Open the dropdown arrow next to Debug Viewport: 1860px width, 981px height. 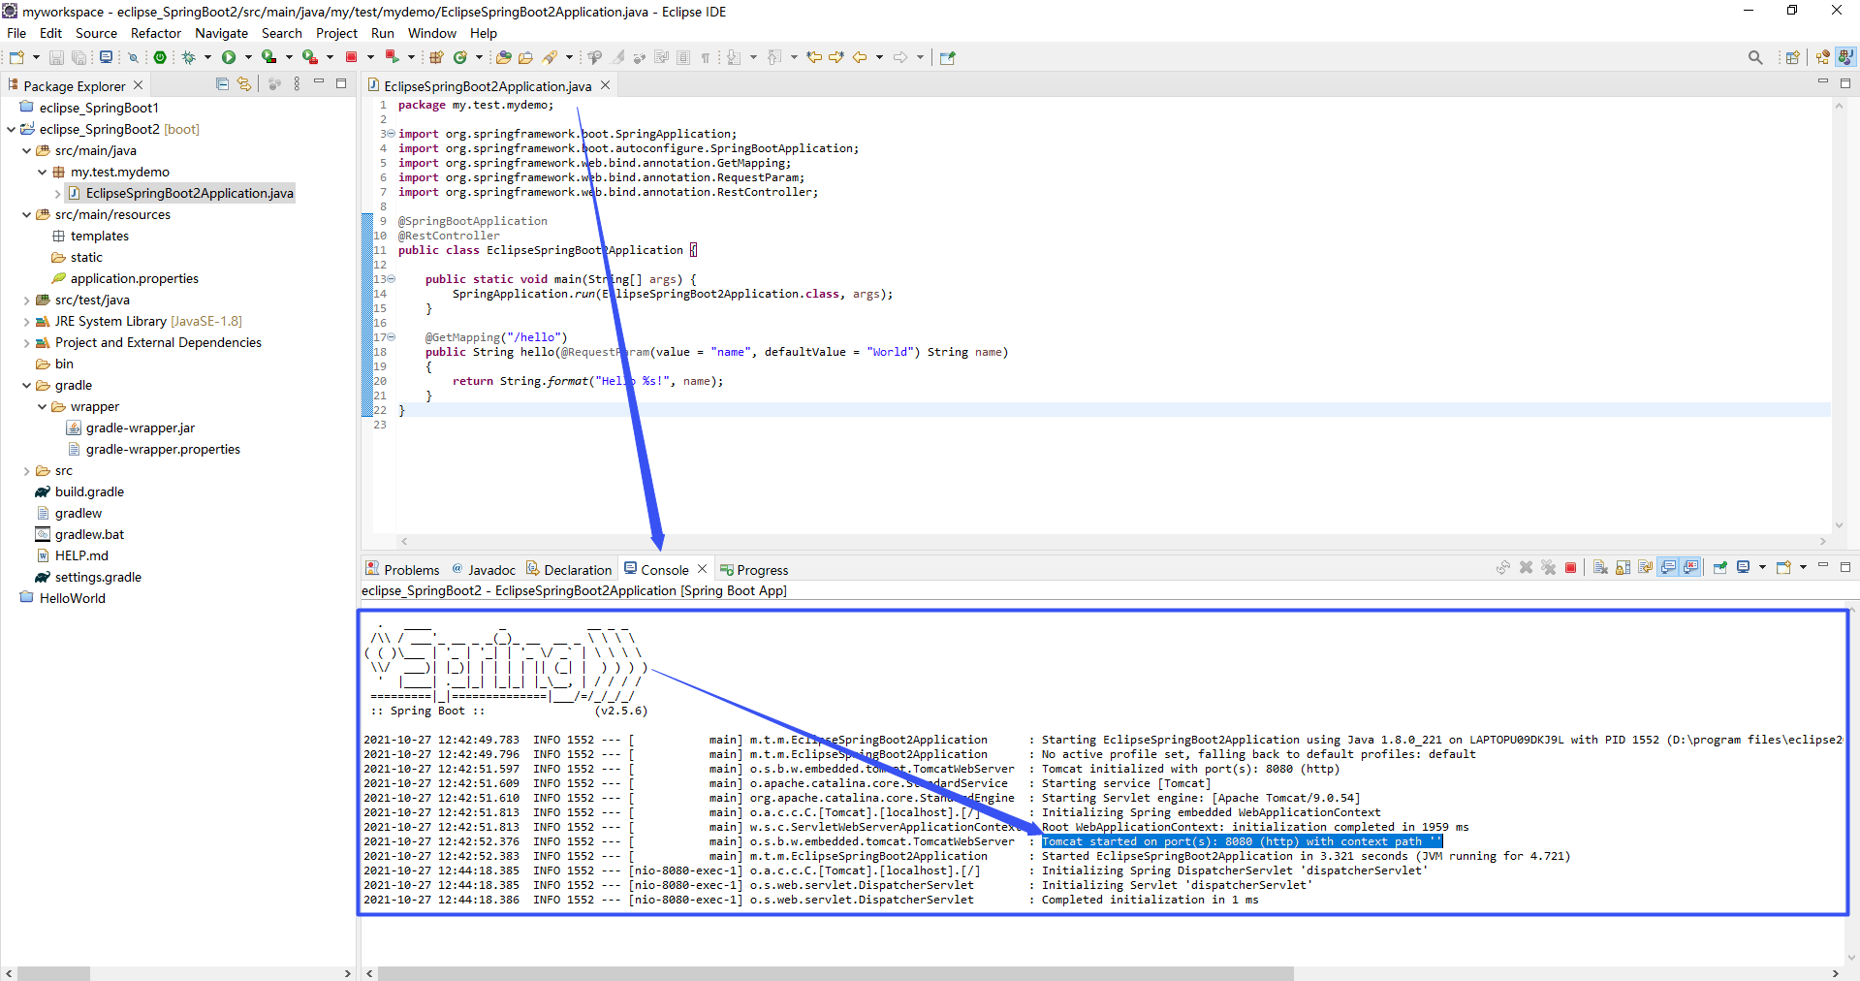coord(207,57)
